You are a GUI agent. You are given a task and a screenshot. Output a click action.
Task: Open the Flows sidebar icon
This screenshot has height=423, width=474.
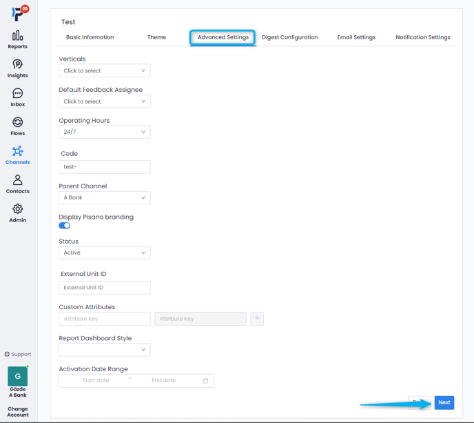click(18, 126)
